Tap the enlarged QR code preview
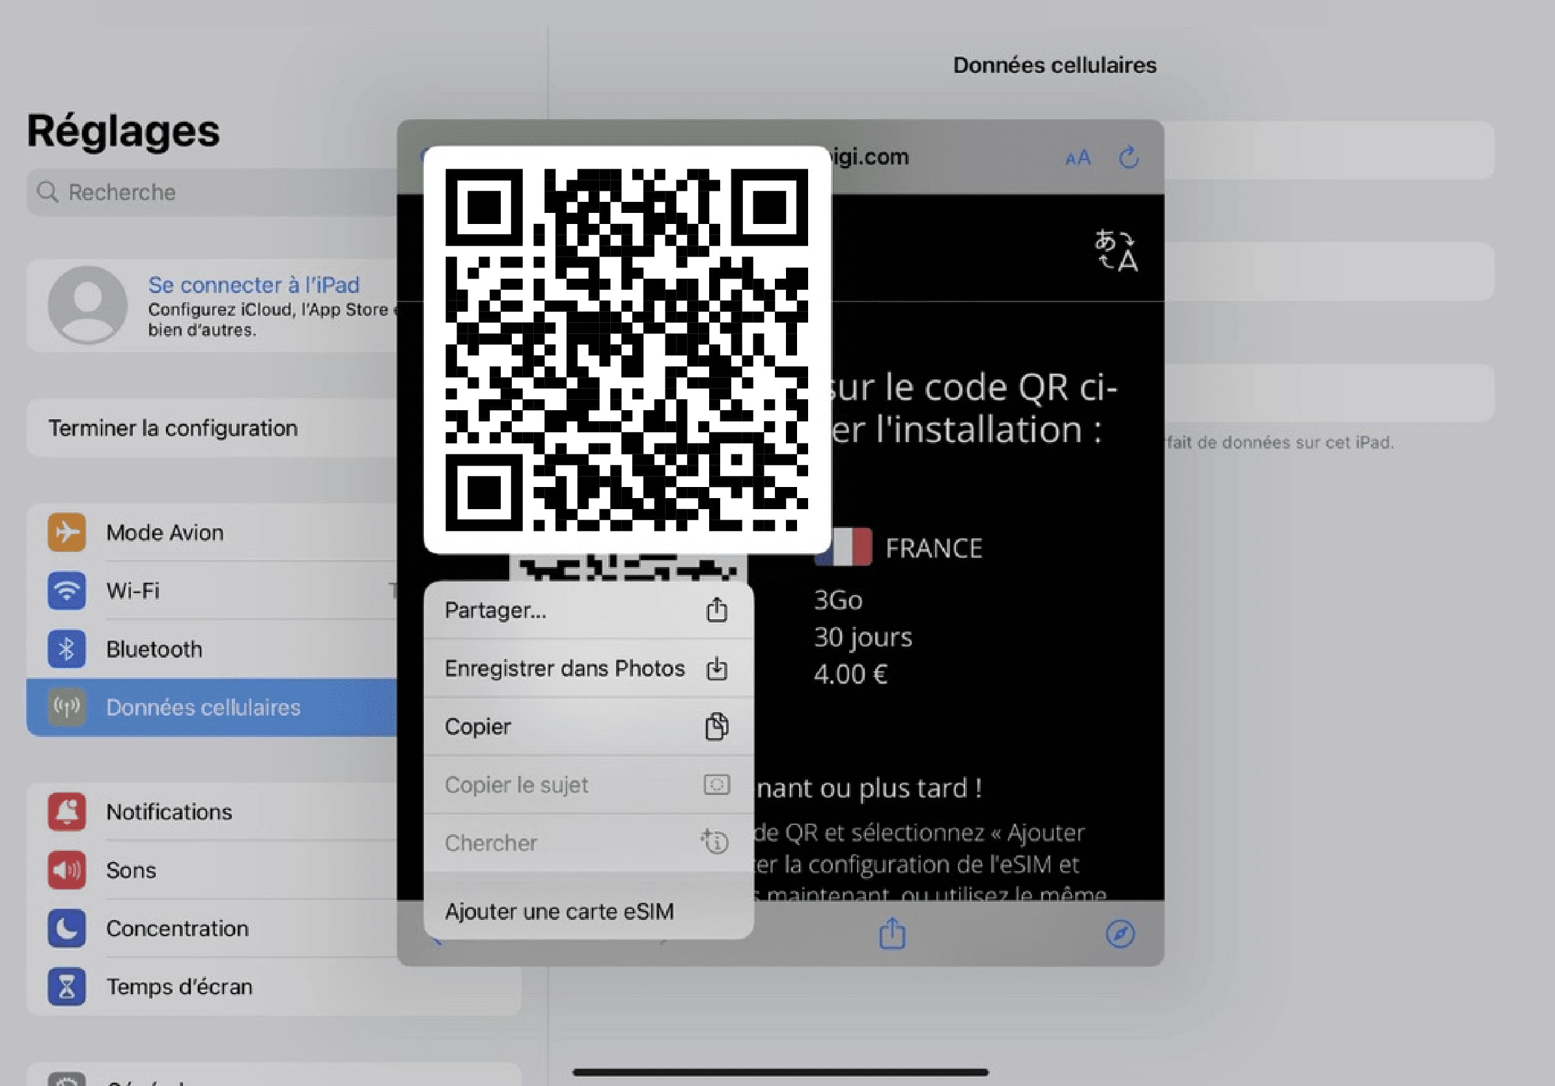Screen dimensions: 1555x1086 click(626, 350)
